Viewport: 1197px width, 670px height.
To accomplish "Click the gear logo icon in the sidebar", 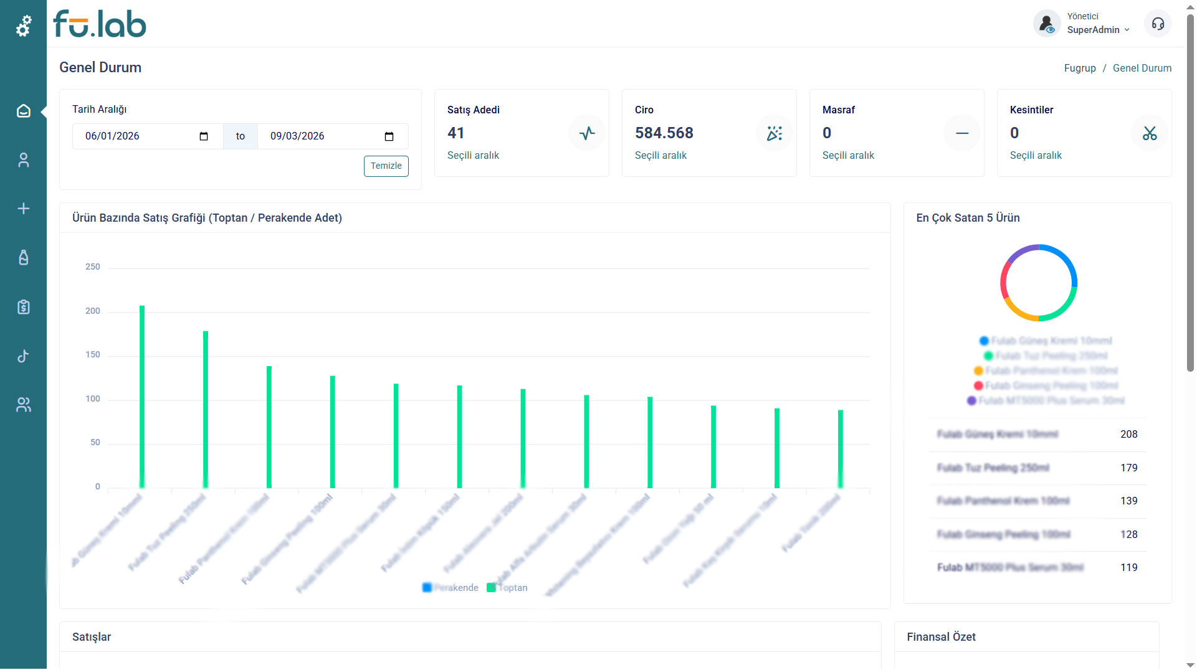I will pos(24,26).
